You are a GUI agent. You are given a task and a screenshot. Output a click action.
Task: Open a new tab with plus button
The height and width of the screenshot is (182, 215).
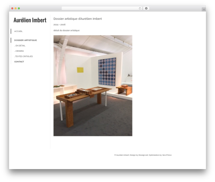[204, 9]
